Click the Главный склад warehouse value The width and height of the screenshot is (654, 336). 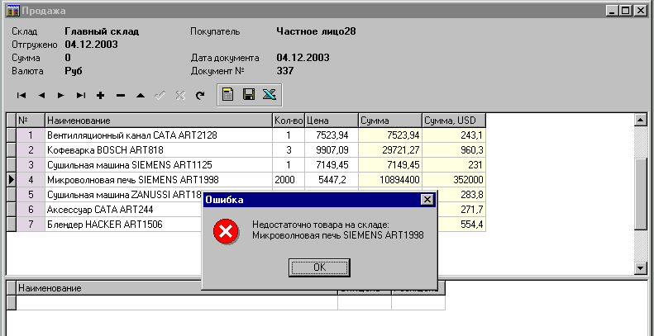point(102,31)
